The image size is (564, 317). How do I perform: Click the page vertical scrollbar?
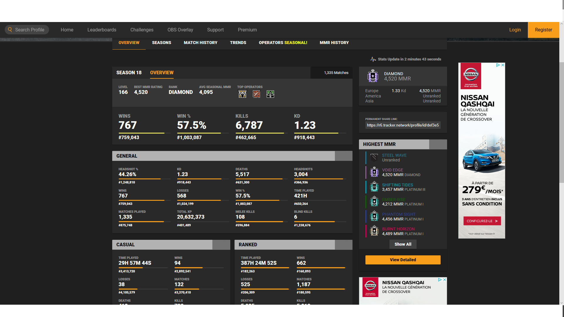(562, 123)
